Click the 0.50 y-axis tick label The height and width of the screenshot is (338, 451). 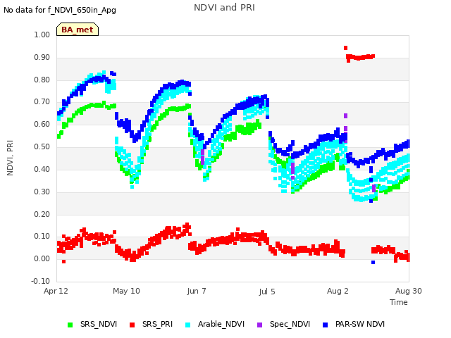[x=42, y=146]
